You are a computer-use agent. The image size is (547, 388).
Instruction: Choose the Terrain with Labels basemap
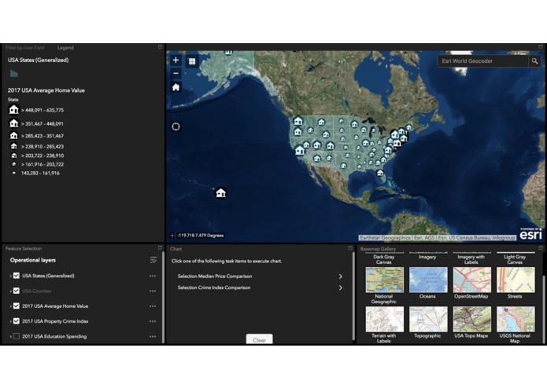[384, 324]
